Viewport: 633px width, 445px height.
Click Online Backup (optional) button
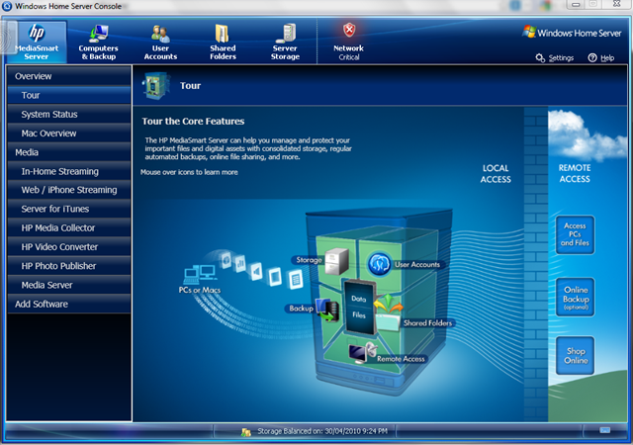coord(575,297)
